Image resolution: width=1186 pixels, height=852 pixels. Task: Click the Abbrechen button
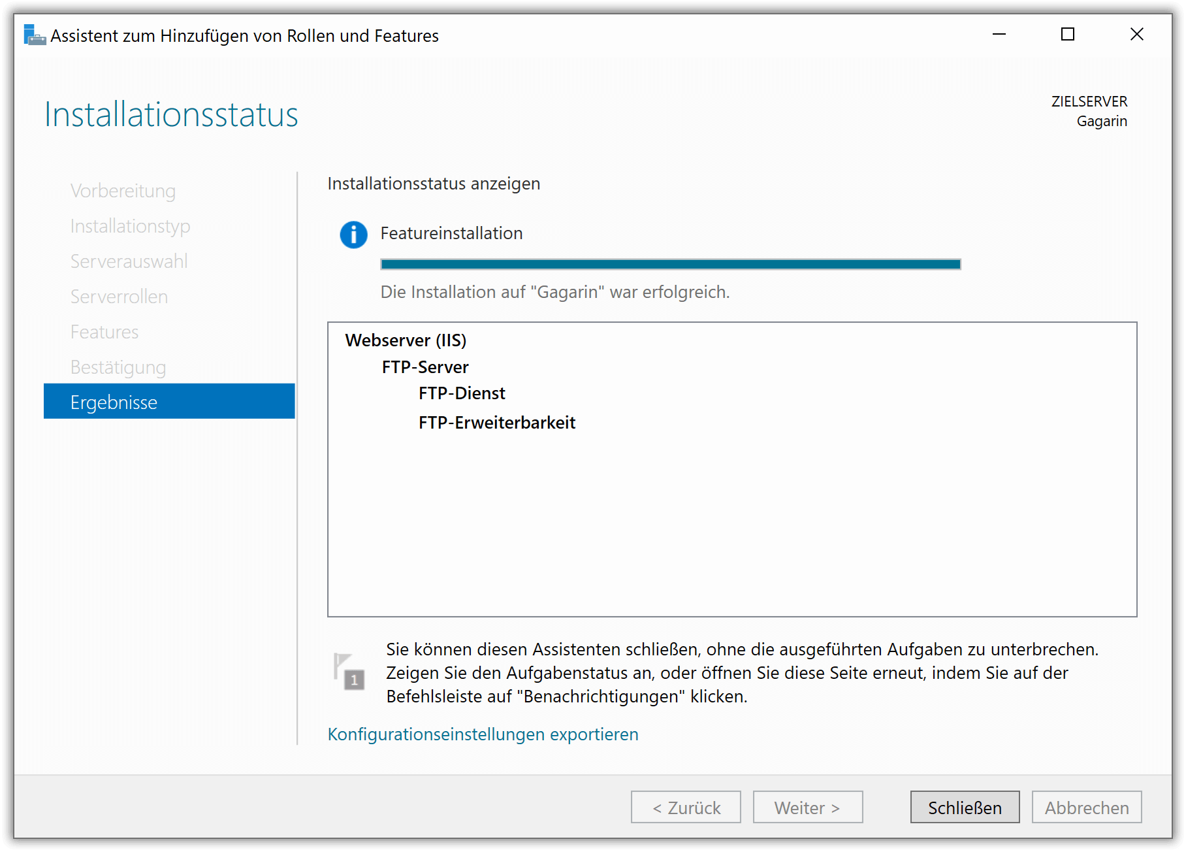pyautogui.click(x=1087, y=808)
